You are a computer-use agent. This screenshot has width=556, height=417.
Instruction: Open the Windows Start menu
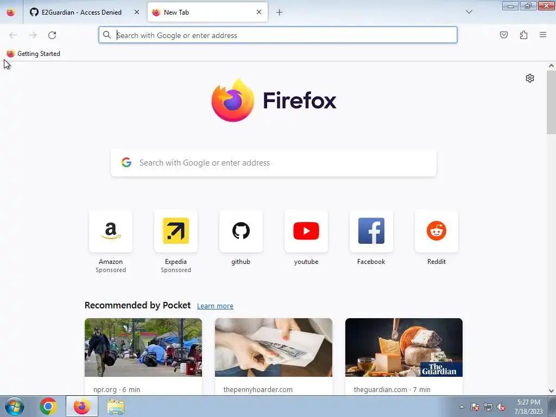click(x=14, y=406)
